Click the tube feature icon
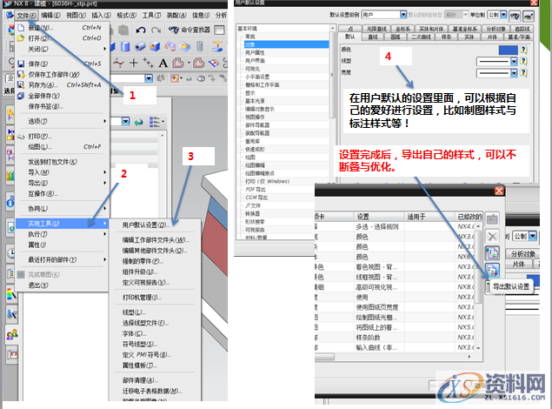 coord(140,46)
